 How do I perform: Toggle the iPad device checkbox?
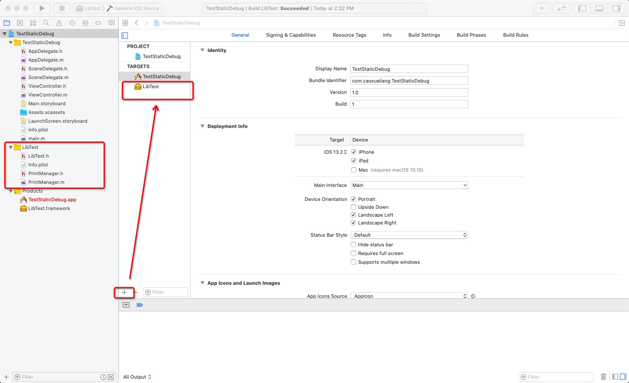point(354,161)
